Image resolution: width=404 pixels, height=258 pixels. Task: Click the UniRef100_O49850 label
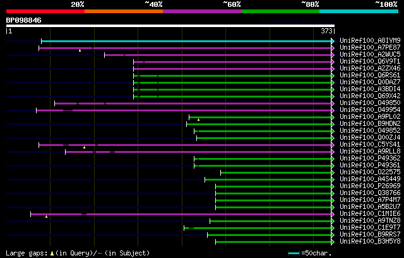click(370, 103)
